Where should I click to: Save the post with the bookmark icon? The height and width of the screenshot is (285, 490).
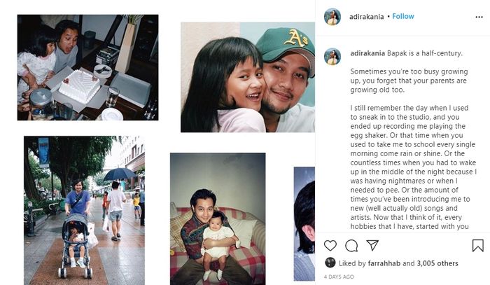point(478,246)
